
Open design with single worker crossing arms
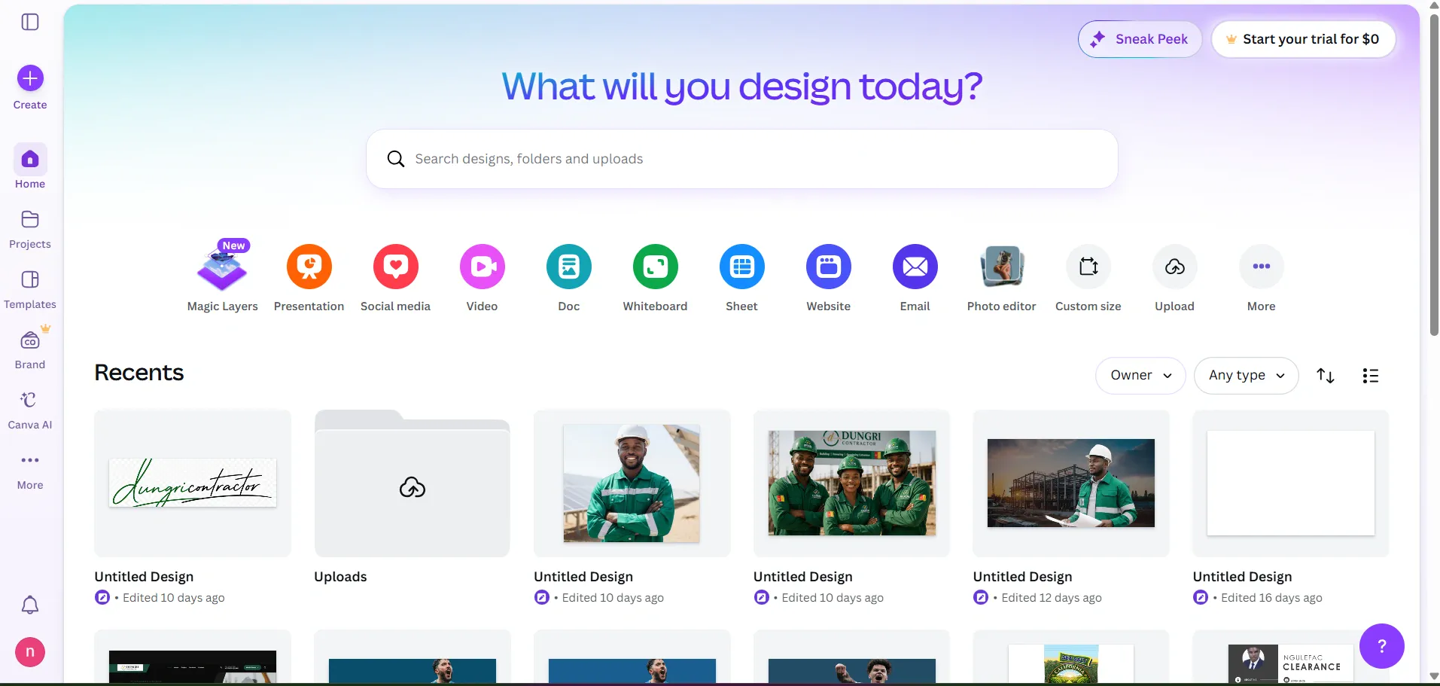coord(632,483)
